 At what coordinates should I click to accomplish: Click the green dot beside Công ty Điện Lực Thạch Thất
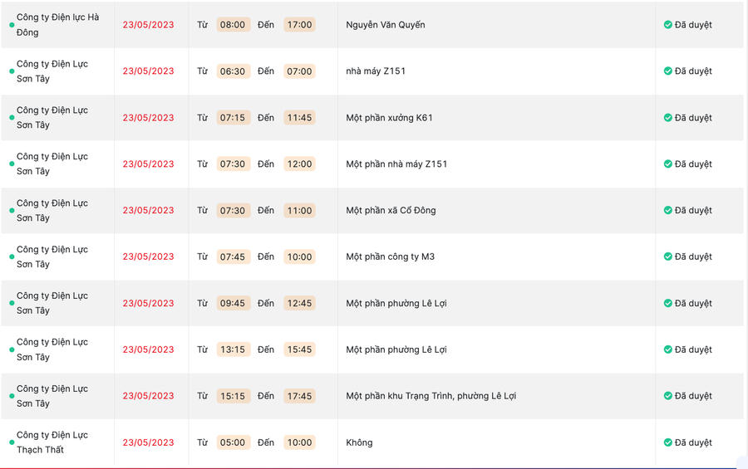12,443
